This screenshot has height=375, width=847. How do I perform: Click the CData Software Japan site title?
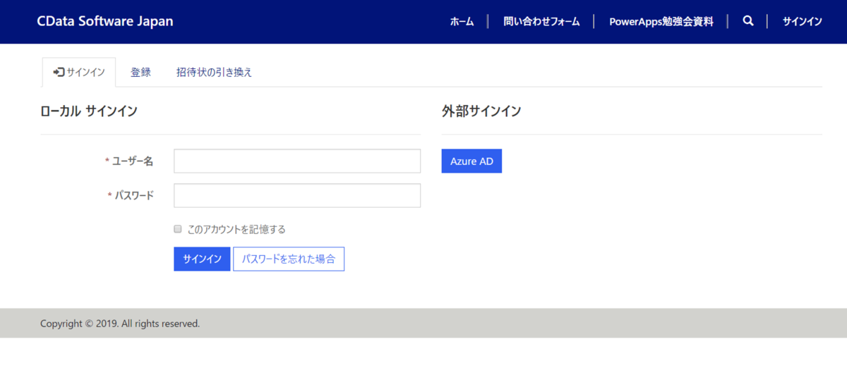click(x=105, y=21)
